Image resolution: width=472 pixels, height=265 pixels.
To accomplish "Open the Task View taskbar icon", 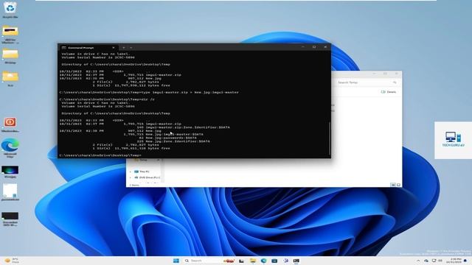I will (x=241, y=261).
